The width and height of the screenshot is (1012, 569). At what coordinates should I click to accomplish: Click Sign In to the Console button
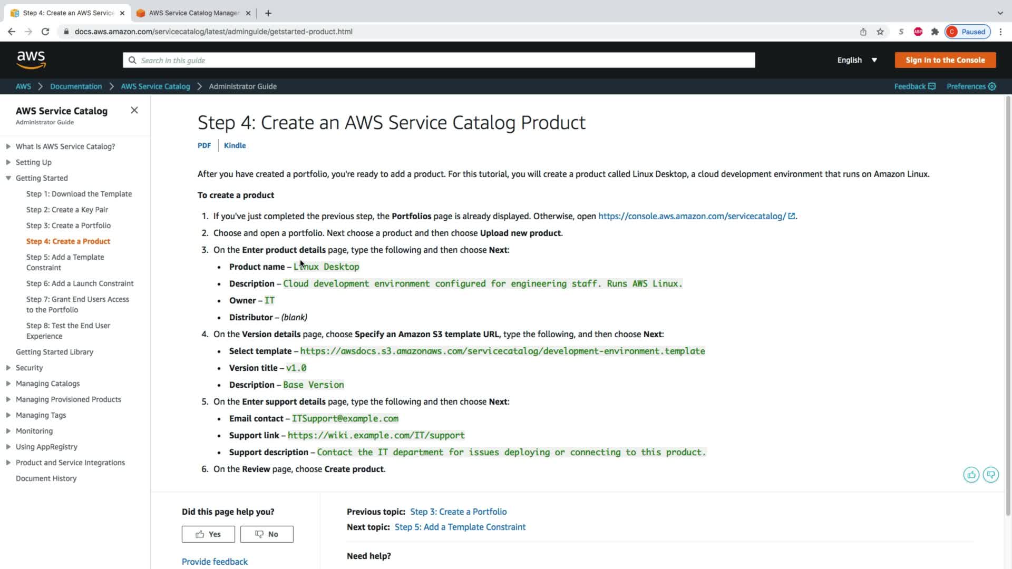(x=945, y=60)
